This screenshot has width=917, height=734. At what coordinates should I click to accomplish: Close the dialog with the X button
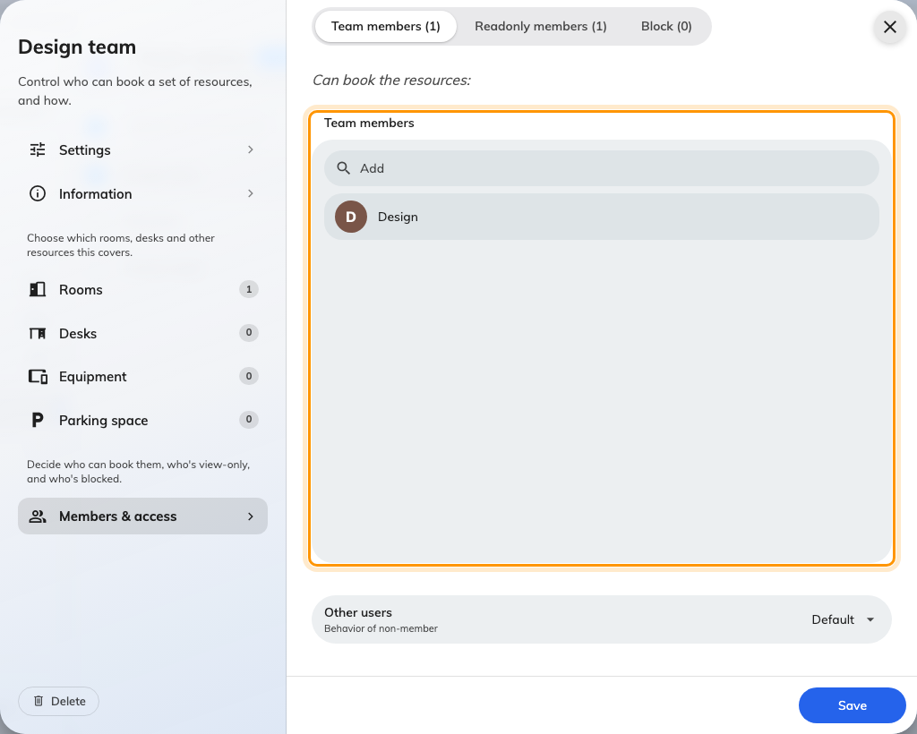click(889, 27)
